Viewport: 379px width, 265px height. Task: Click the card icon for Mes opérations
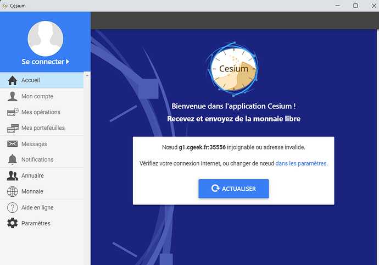[x=12, y=112]
